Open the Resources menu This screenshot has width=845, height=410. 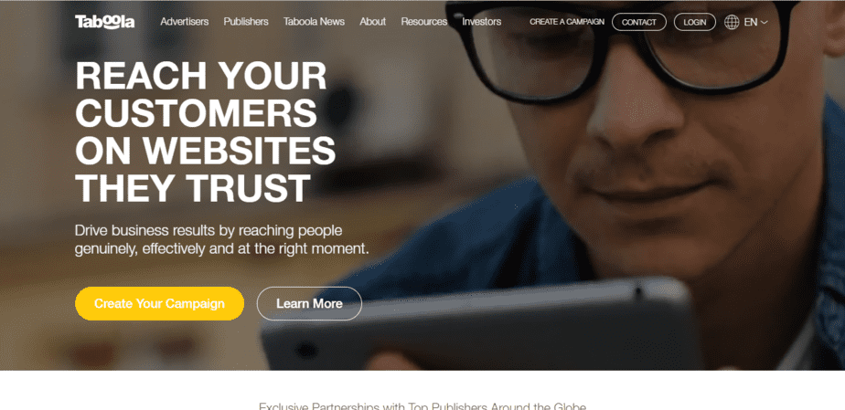424,22
